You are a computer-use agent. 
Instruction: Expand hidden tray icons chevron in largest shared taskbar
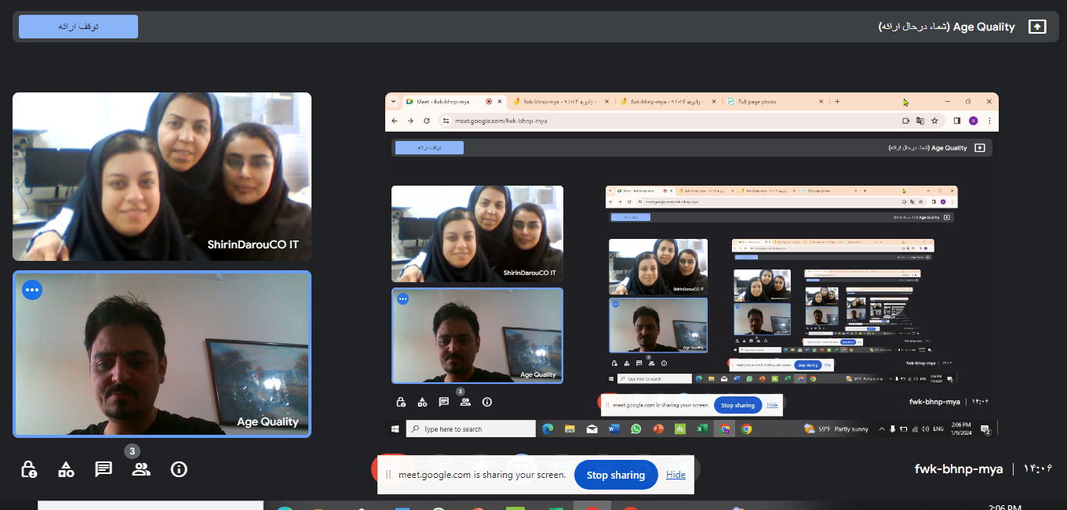coord(882,429)
